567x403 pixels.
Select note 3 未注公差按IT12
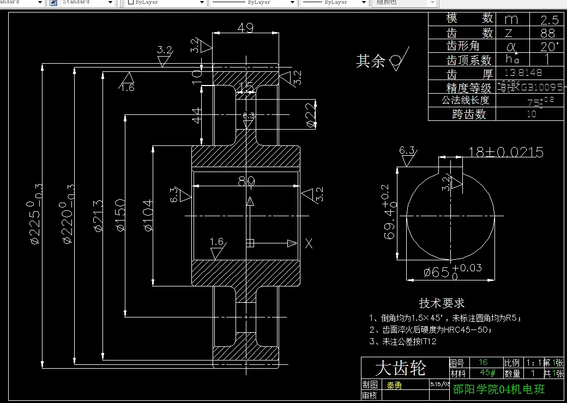[403, 341]
